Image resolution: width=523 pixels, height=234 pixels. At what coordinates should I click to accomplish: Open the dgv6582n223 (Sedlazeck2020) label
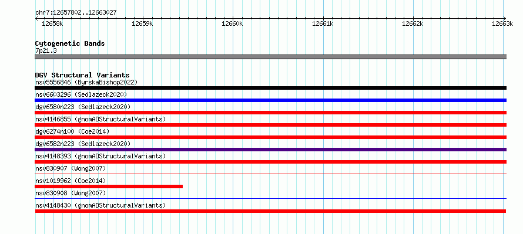[x=83, y=144]
